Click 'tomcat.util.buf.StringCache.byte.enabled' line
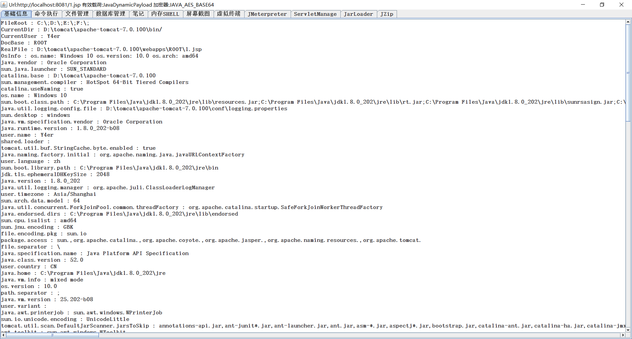 (x=78, y=148)
